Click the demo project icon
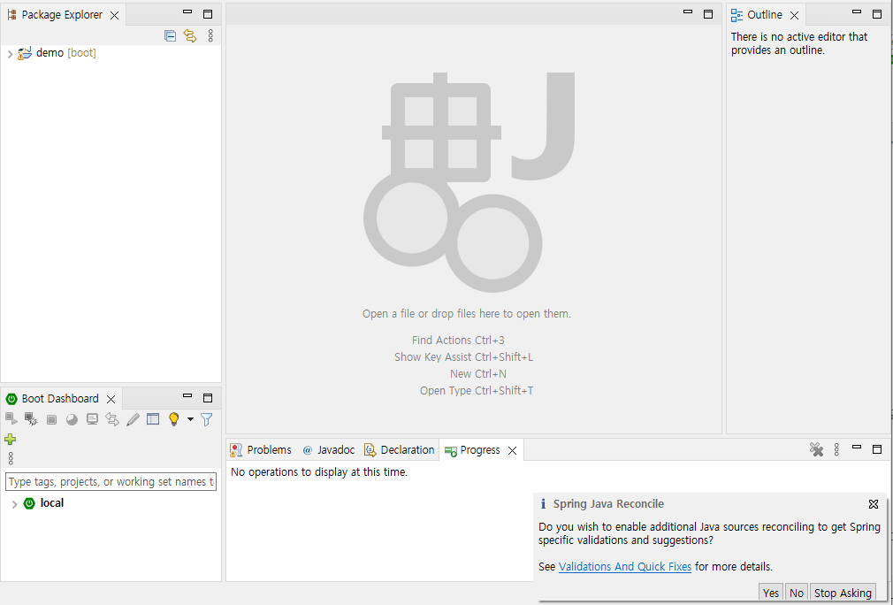This screenshot has width=893, height=605. [x=25, y=53]
